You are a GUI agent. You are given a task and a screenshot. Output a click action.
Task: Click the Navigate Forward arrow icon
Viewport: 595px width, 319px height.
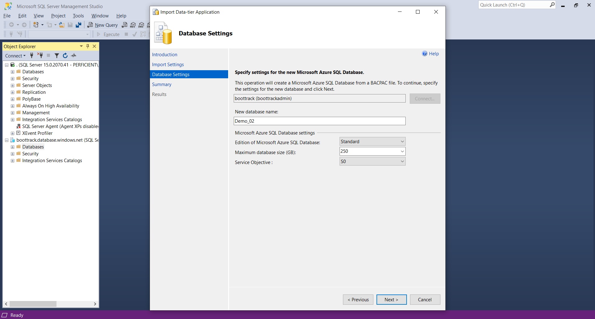[x=24, y=25]
